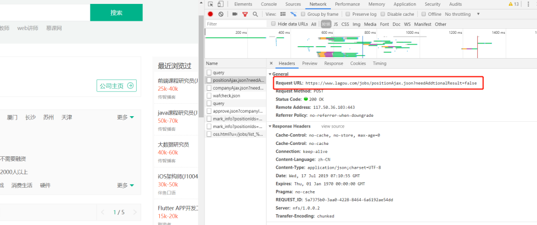Filter requests by WS type
537x225 pixels.
tap(407, 24)
